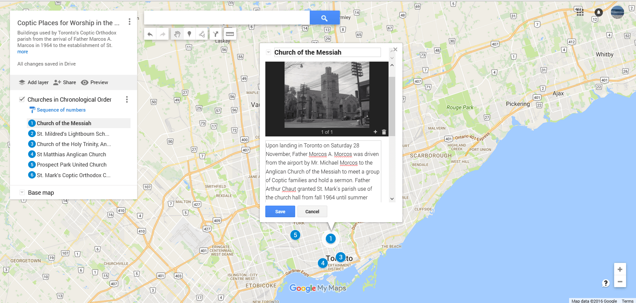The height and width of the screenshot is (303, 636).
Task: Open layer options three-dot menu
Action: (127, 99)
